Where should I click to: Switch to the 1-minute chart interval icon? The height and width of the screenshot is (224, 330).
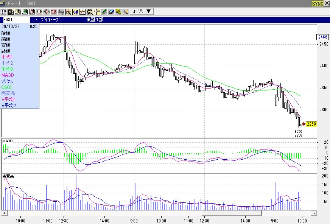pyautogui.click(x=3, y=11)
